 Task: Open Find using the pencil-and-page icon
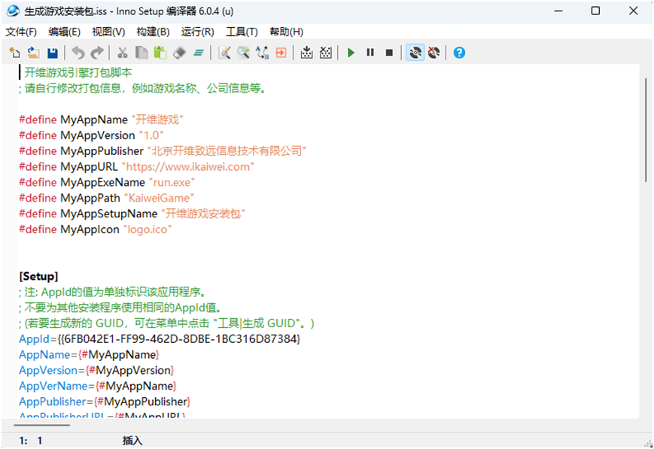click(x=224, y=53)
